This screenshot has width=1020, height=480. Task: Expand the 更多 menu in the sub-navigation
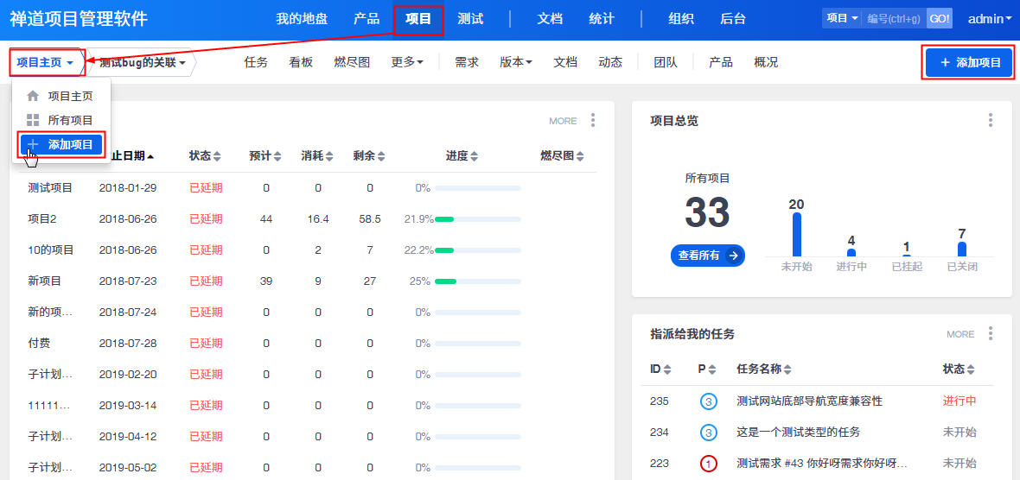[x=406, y=62]
